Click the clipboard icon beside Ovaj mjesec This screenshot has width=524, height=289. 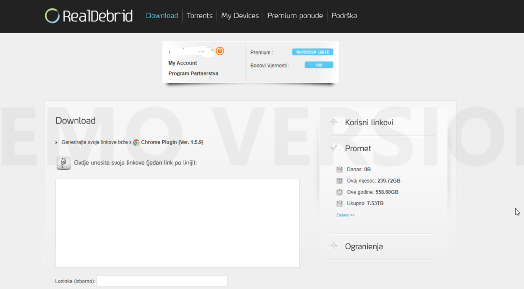tap(340, 181)
